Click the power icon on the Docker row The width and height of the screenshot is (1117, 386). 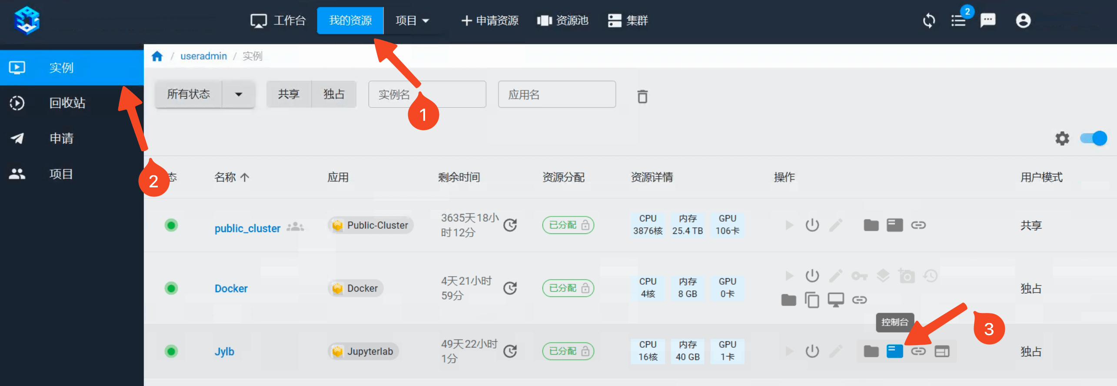[x=812, y=276]
